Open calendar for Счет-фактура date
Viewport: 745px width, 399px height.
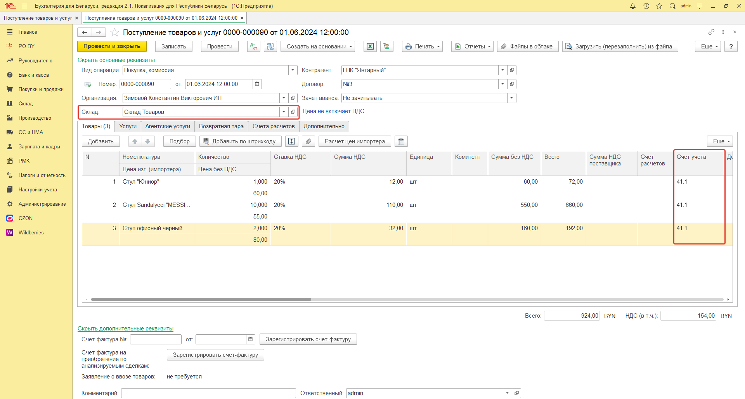click(251, 339)
